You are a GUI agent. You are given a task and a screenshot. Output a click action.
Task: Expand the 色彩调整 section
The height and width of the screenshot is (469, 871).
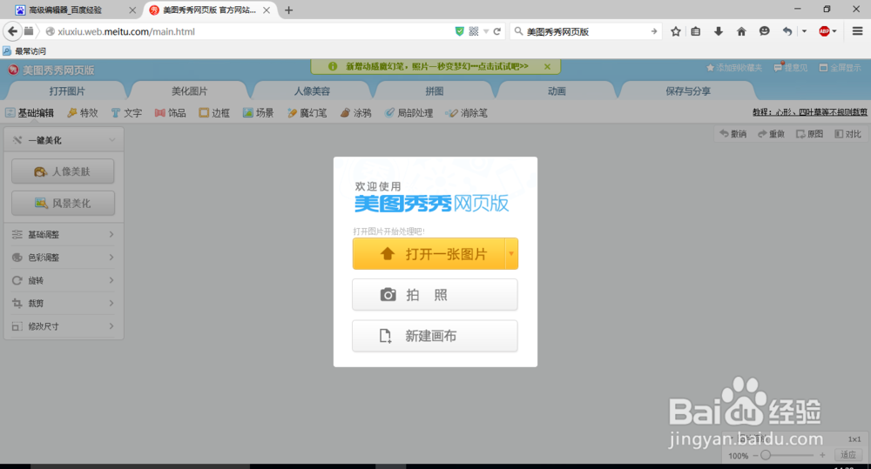tap(64, 257)
